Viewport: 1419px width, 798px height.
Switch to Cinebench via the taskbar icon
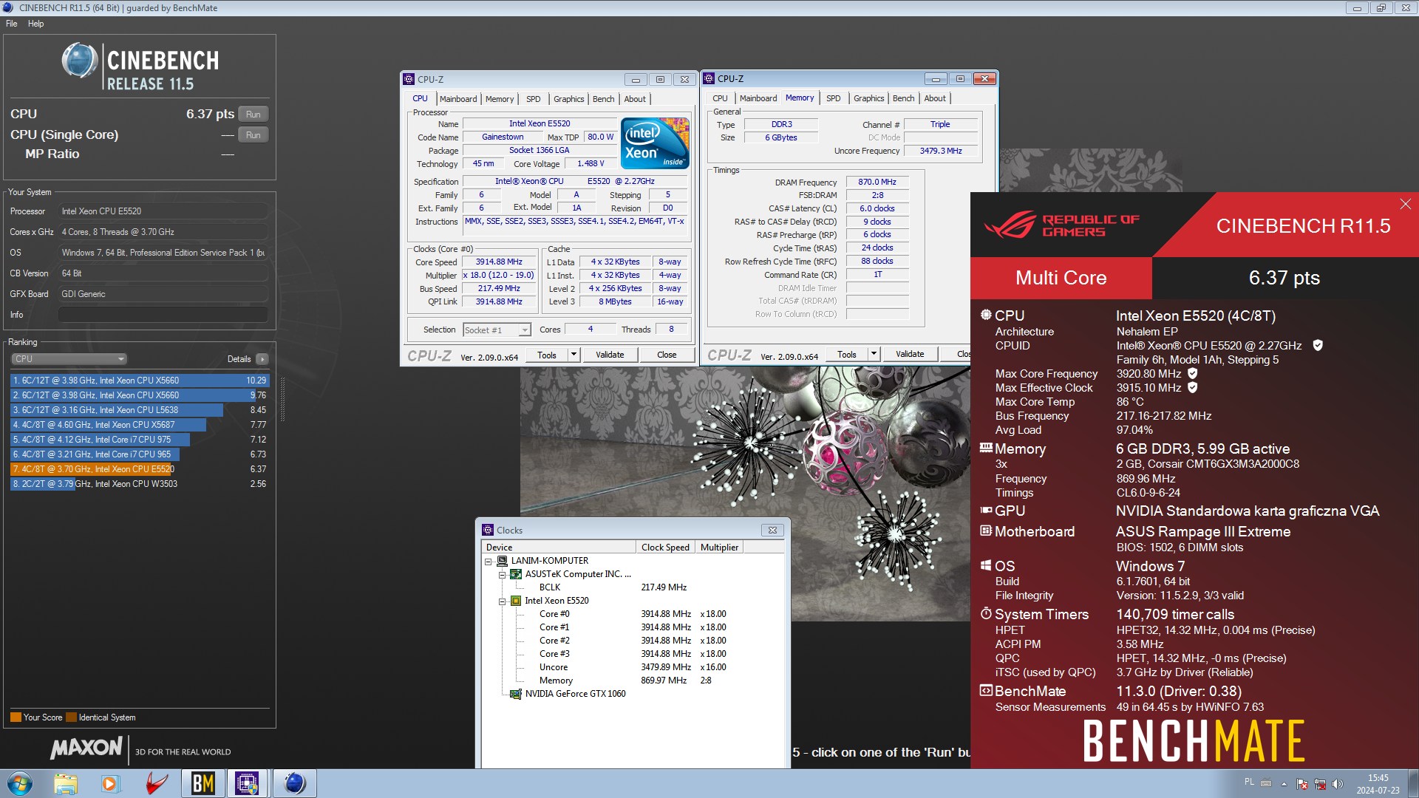tap(294, 783)
